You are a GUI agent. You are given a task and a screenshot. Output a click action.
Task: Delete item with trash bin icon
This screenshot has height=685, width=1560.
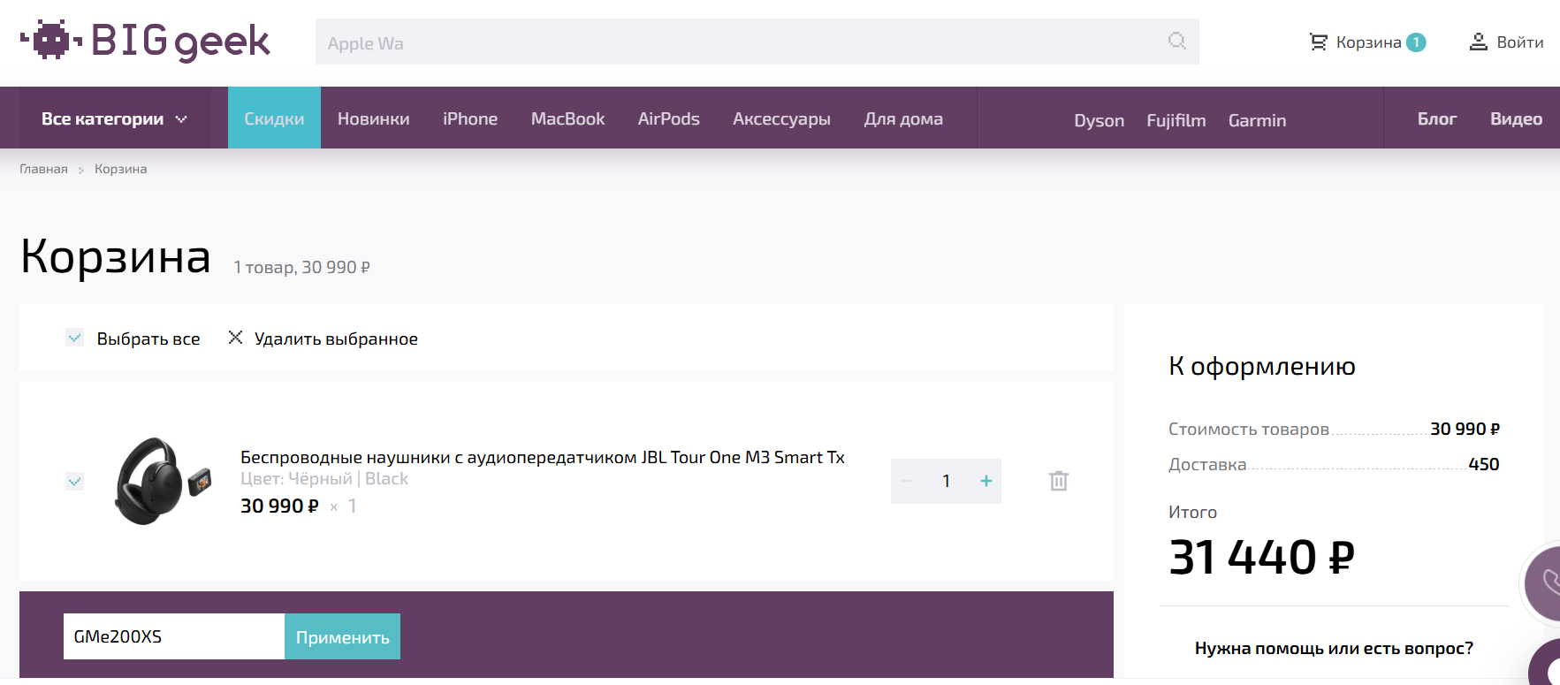[1058, 481]
